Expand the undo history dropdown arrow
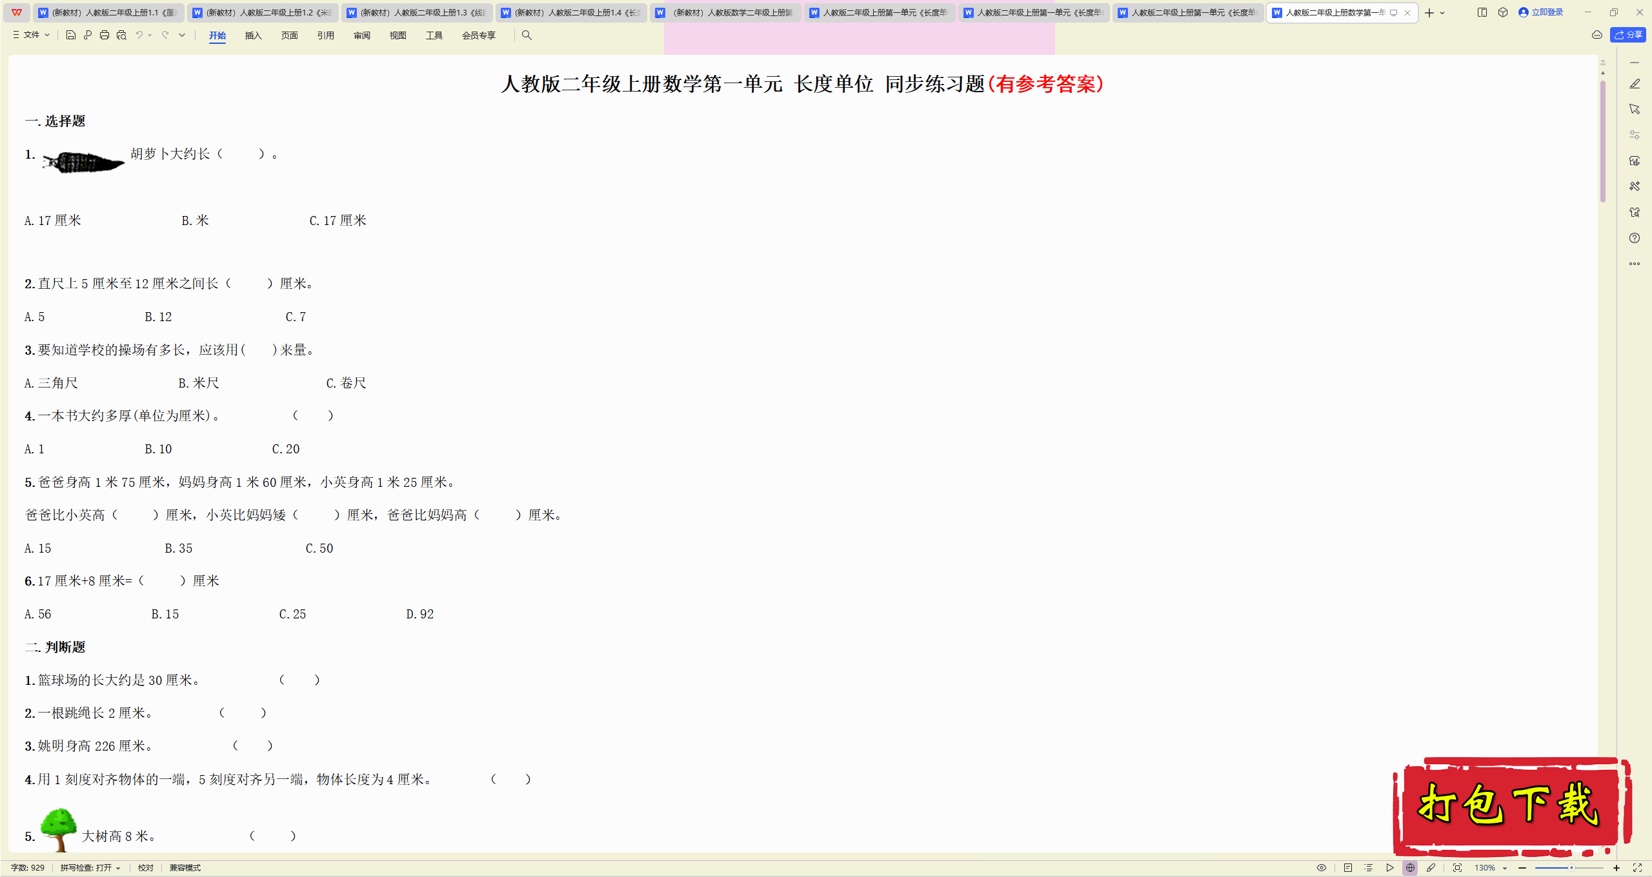 (x=150, y=35)
